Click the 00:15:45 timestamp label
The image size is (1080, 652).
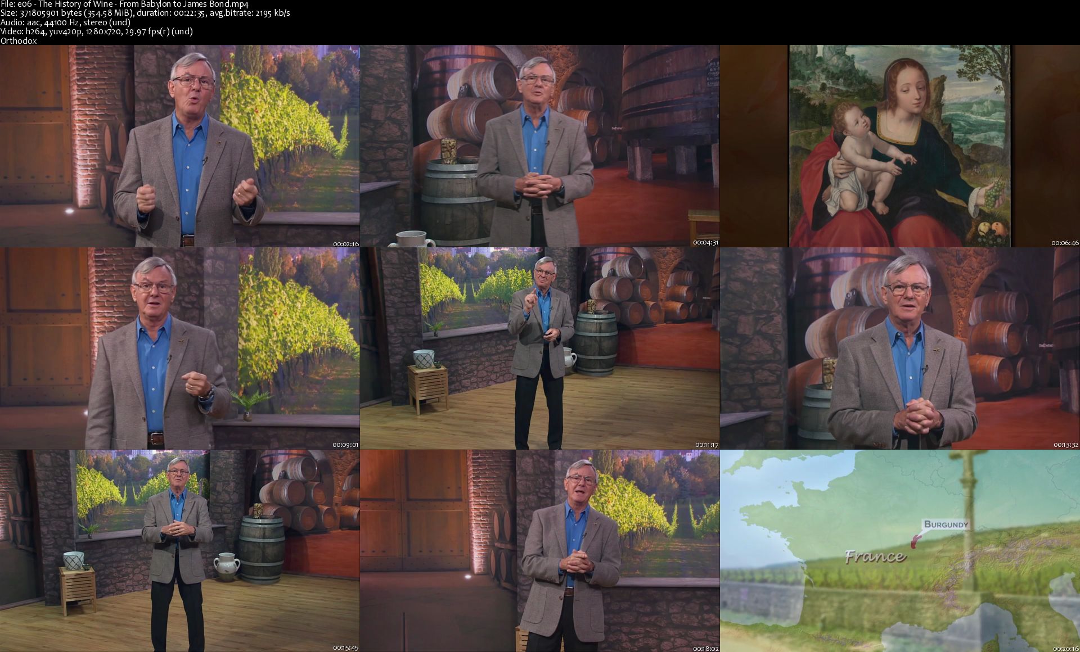(x=345, y=648)
